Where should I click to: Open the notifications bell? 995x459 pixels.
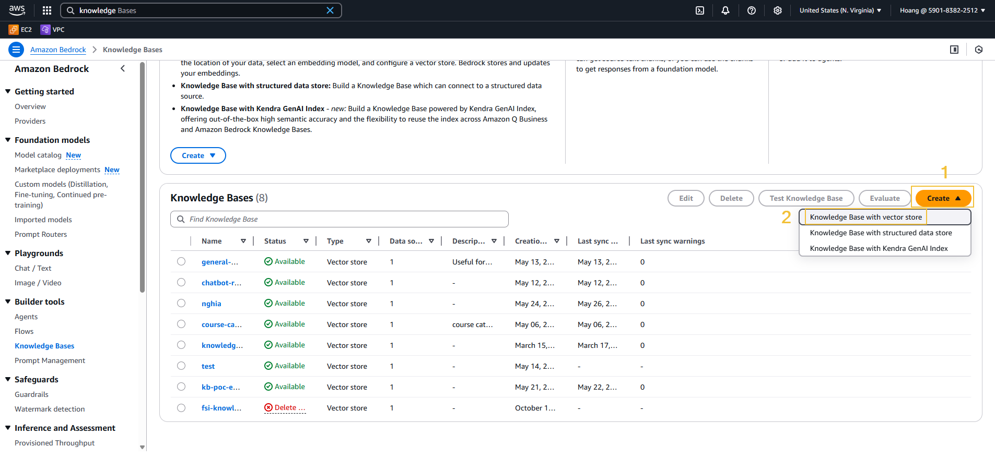(725, 10)
